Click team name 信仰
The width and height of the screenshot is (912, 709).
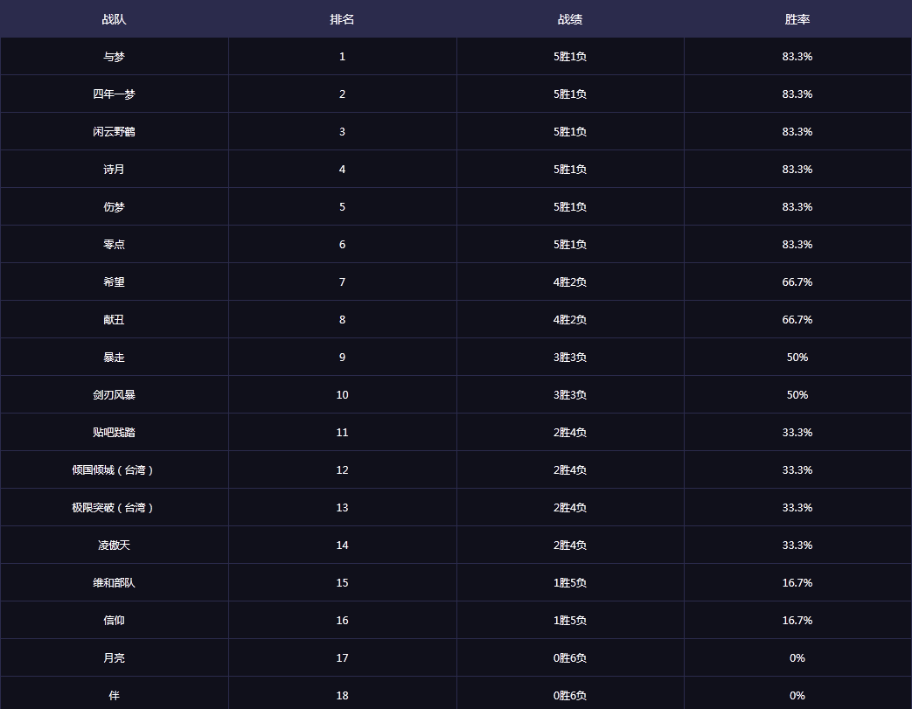(x=114, y=621)
